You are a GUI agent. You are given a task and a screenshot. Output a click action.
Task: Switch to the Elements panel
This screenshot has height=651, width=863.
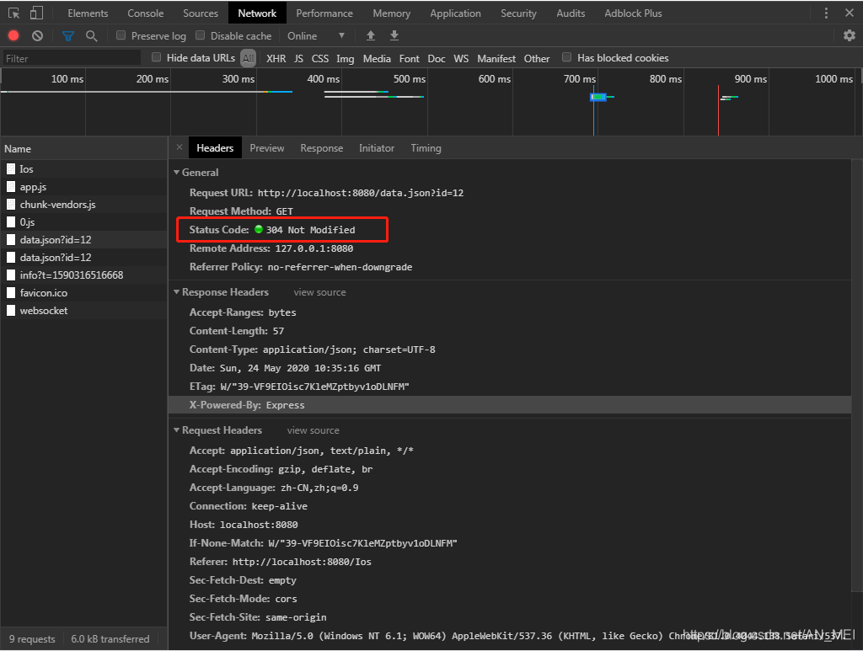click(x=88, y=13)
